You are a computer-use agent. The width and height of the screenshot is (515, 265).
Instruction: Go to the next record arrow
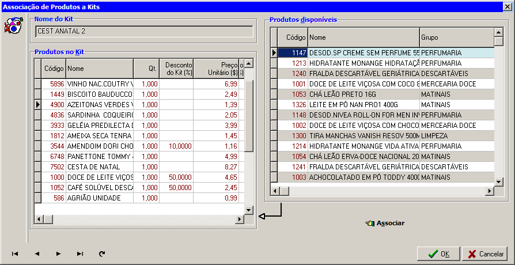point(58,253)
